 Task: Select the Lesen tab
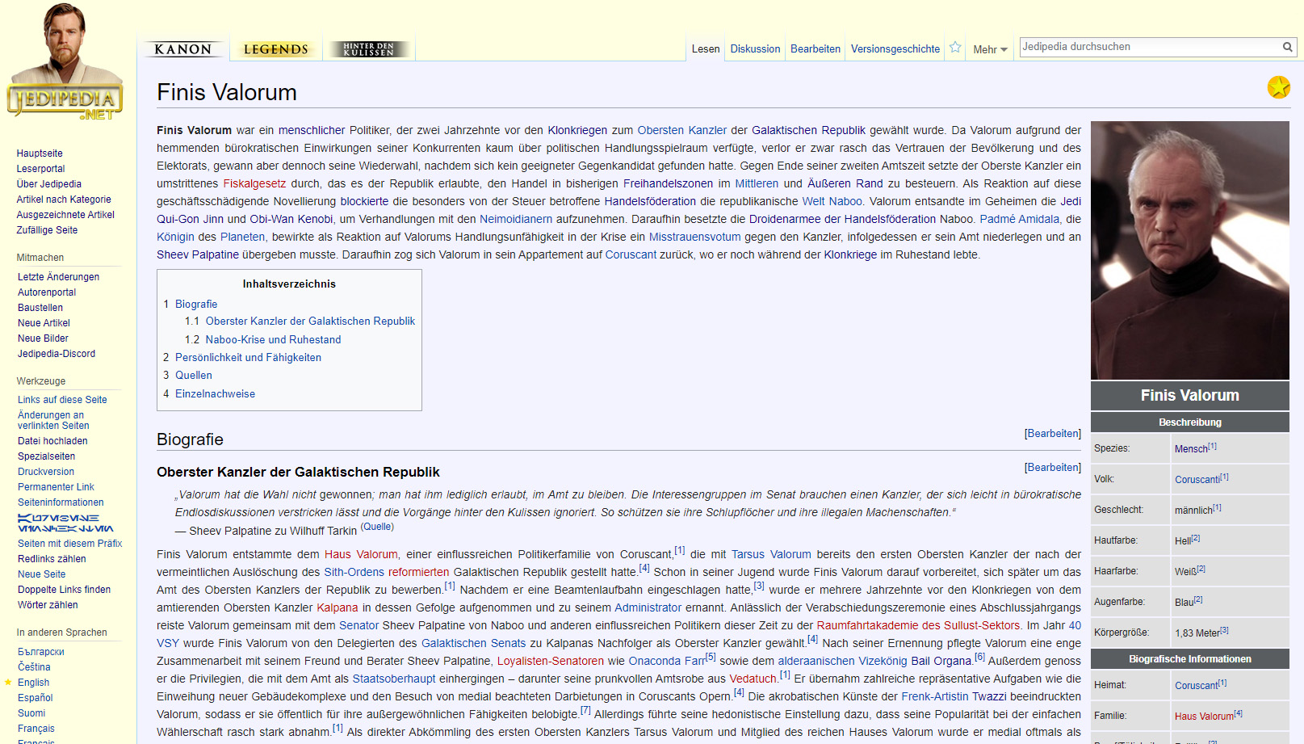pyautogui.click(x=706, y=49)
